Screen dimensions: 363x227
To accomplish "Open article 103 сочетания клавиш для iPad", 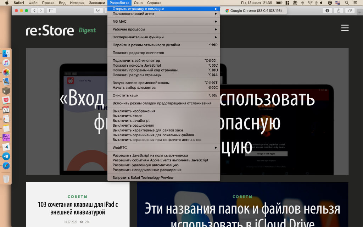I will [78, 208].
